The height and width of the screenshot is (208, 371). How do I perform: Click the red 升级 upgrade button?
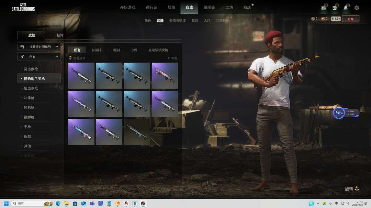click(350, 19)
